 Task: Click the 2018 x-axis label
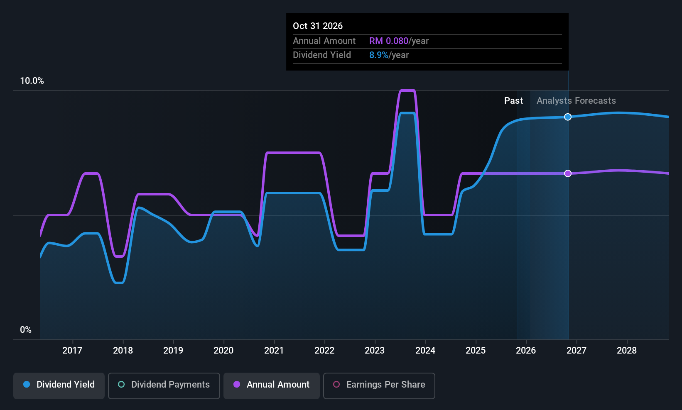click(123, 351)
